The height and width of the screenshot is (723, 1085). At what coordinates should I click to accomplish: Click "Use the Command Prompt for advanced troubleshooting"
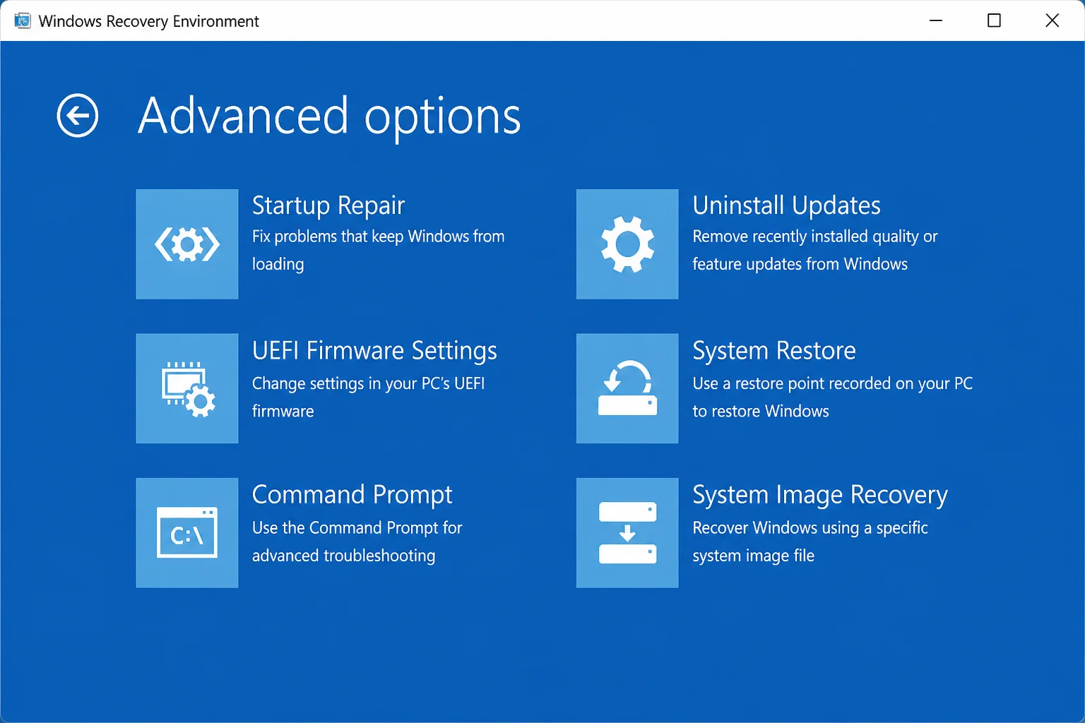click(357, 542)
